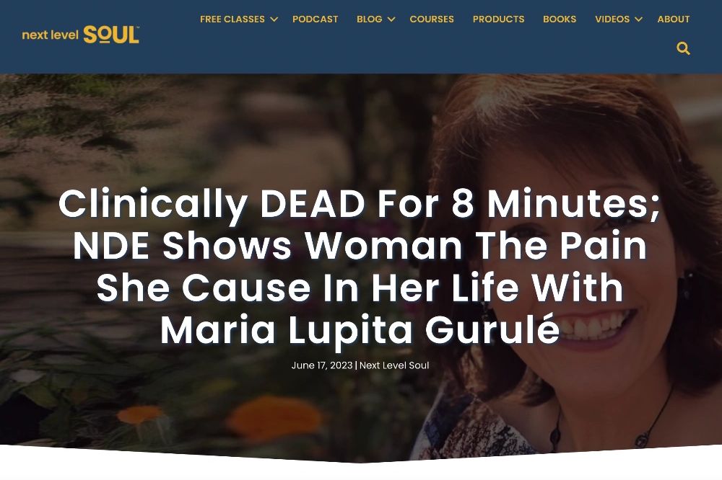Click the Next Level Soul logo
This screenshot has height=480, width=722.
[81, 35]
